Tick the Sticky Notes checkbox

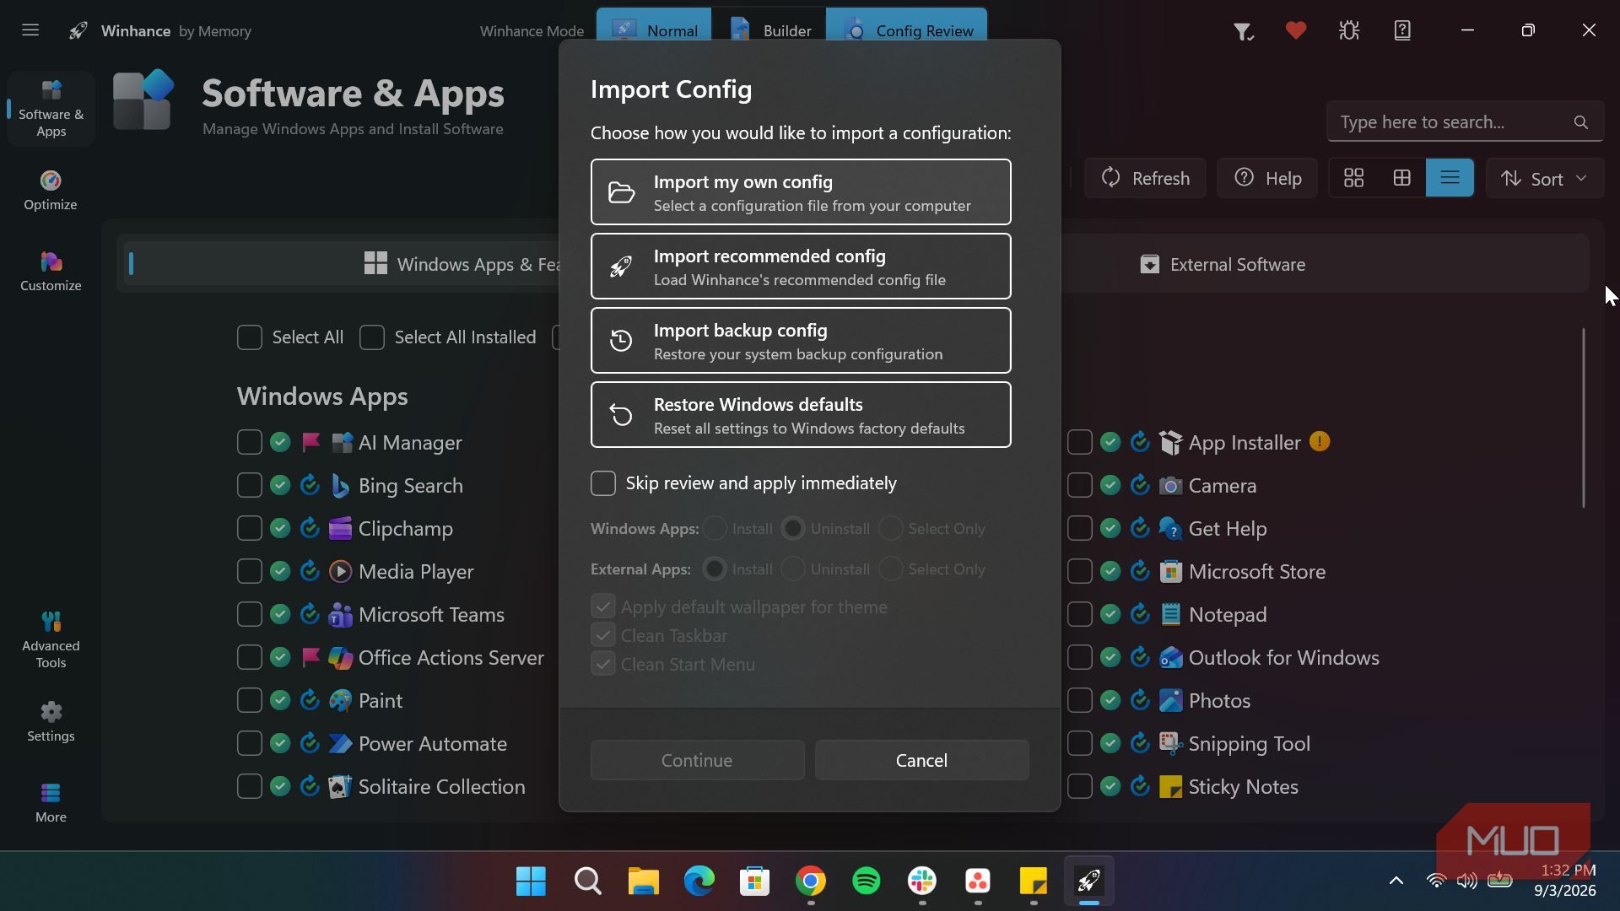(1080, 786)
